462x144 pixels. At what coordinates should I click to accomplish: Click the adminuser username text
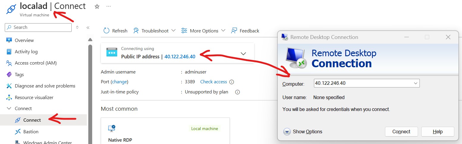point(195,72)
